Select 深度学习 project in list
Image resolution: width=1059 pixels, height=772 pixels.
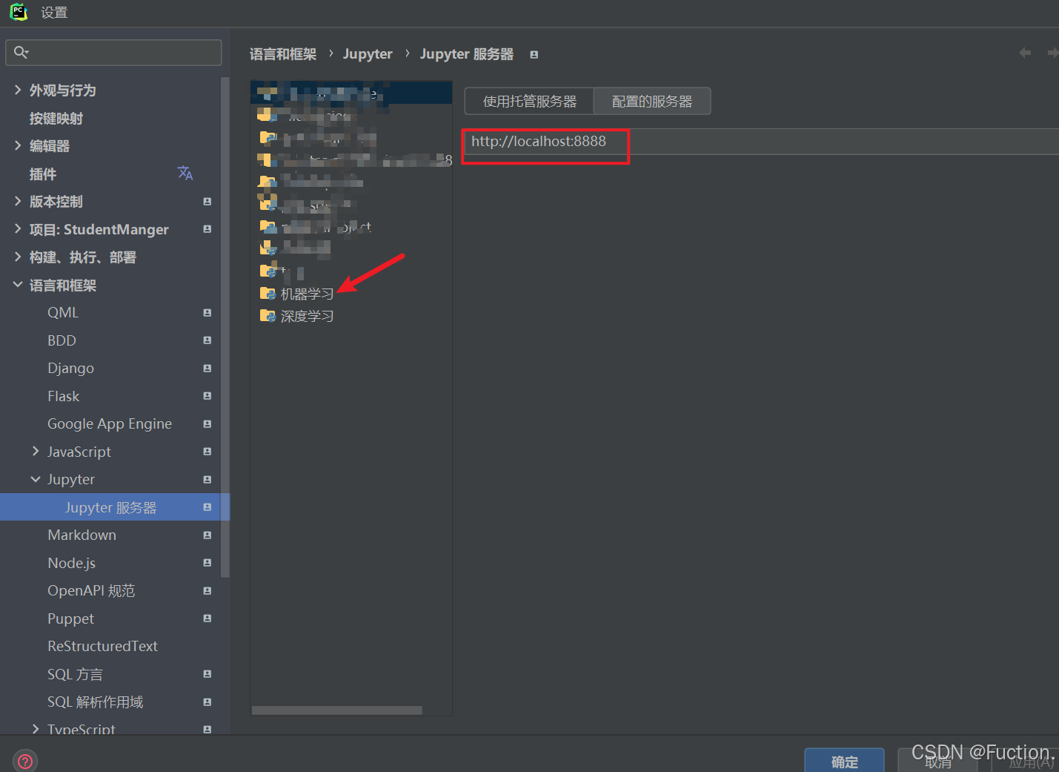coord(307,317)
